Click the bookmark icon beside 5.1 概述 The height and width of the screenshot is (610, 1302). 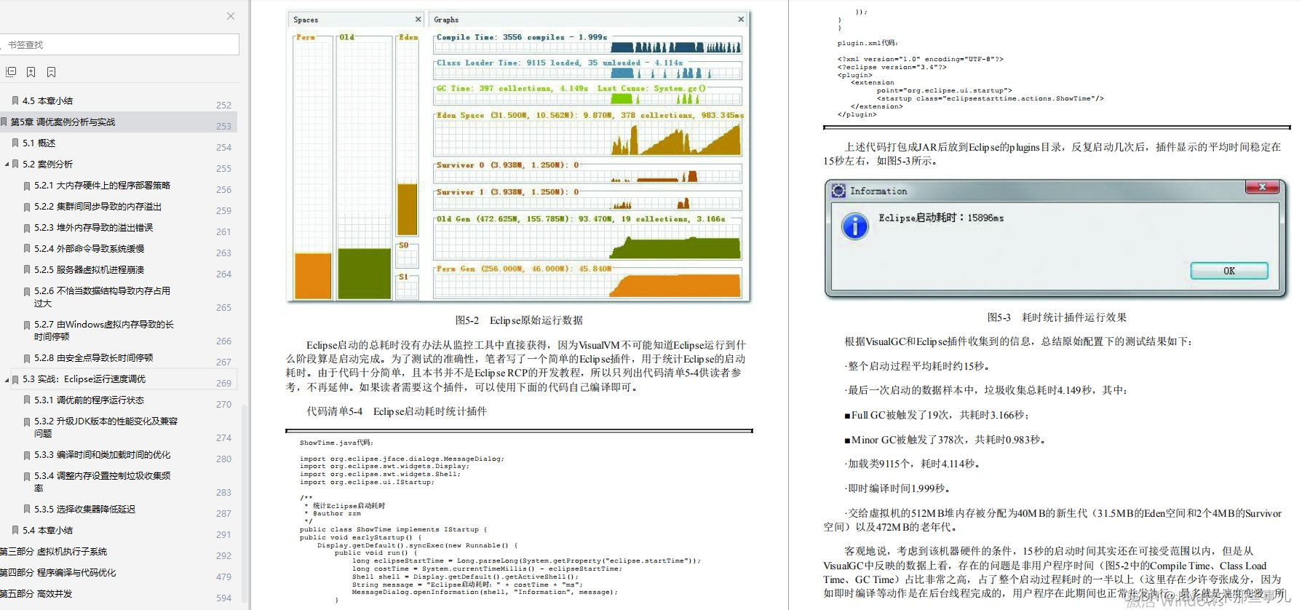coord(15,143)
